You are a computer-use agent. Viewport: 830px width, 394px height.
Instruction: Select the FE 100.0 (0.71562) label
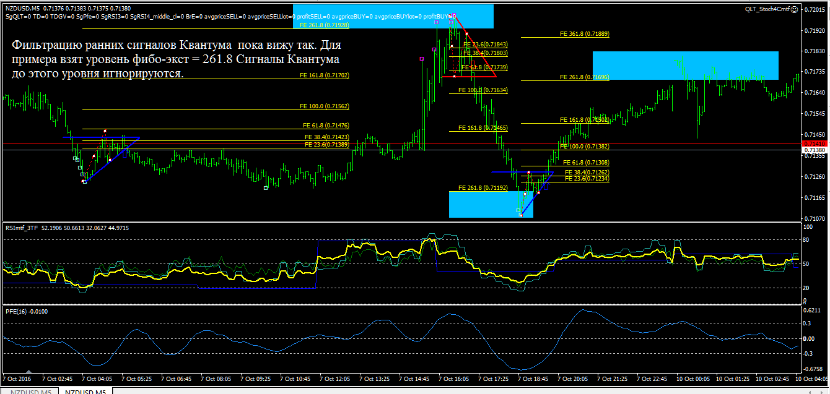coord(324,106)
